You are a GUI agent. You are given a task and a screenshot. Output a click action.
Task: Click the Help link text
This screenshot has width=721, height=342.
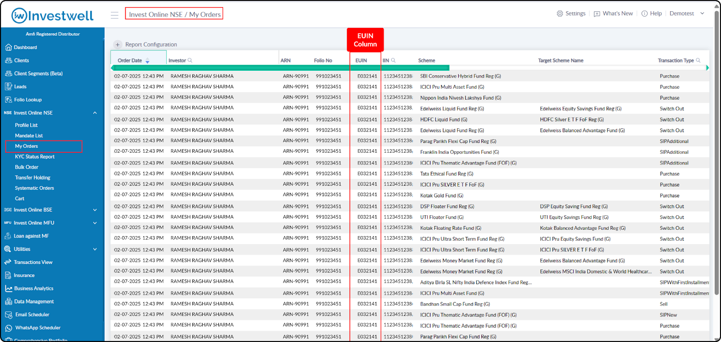[x=656, y=14]
